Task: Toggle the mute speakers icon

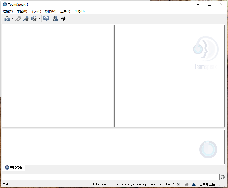Action: click(33, 18)
